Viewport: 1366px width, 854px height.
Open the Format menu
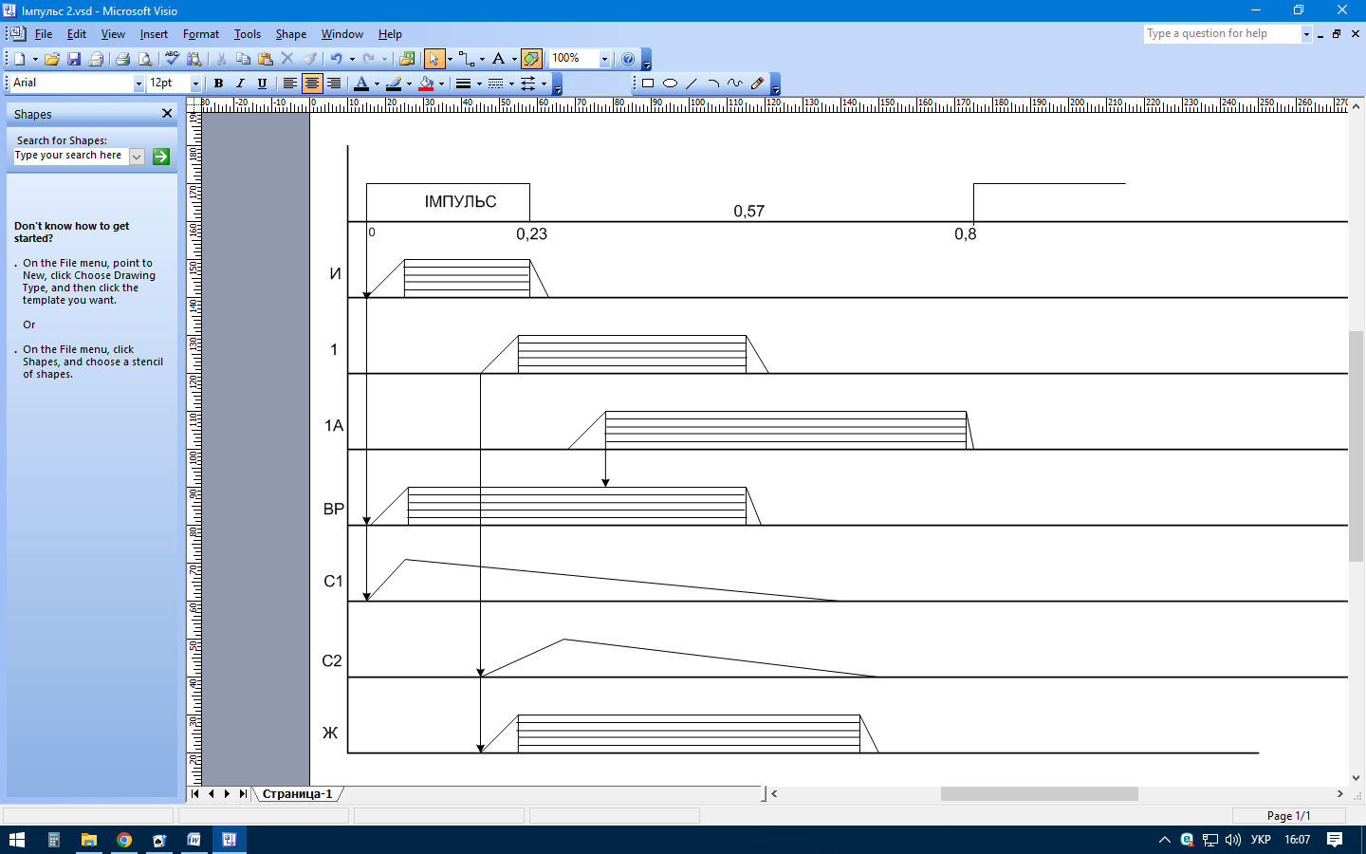201,34
